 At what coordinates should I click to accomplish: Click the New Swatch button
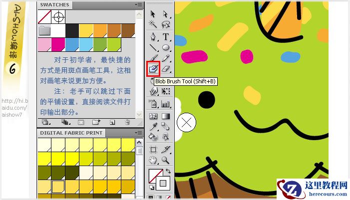pos(112,122)
